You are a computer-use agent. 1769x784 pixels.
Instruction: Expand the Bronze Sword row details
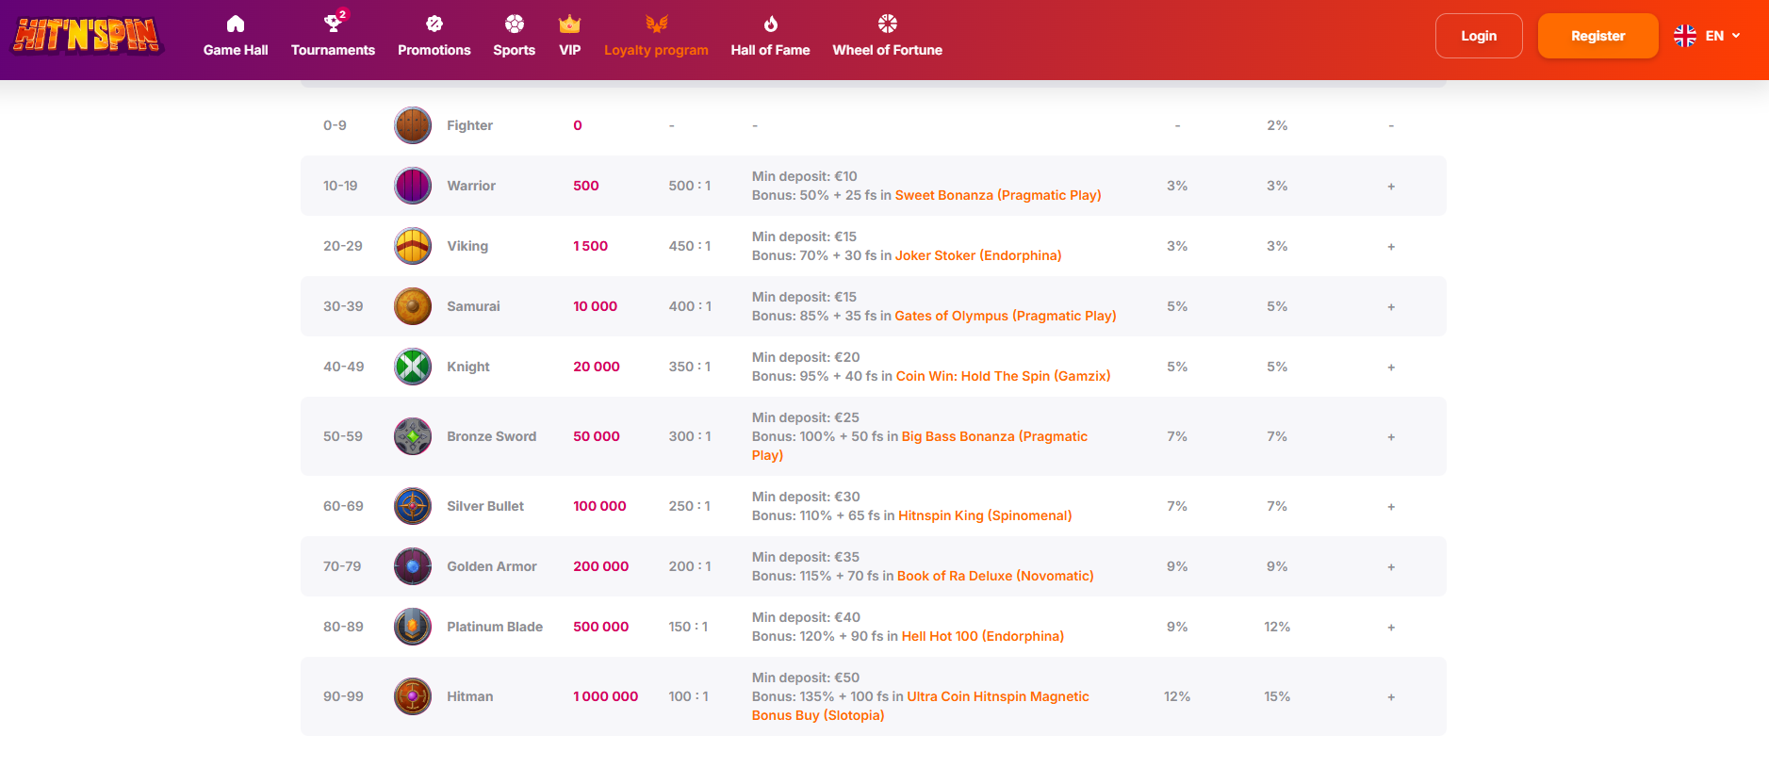point(1391,437)
